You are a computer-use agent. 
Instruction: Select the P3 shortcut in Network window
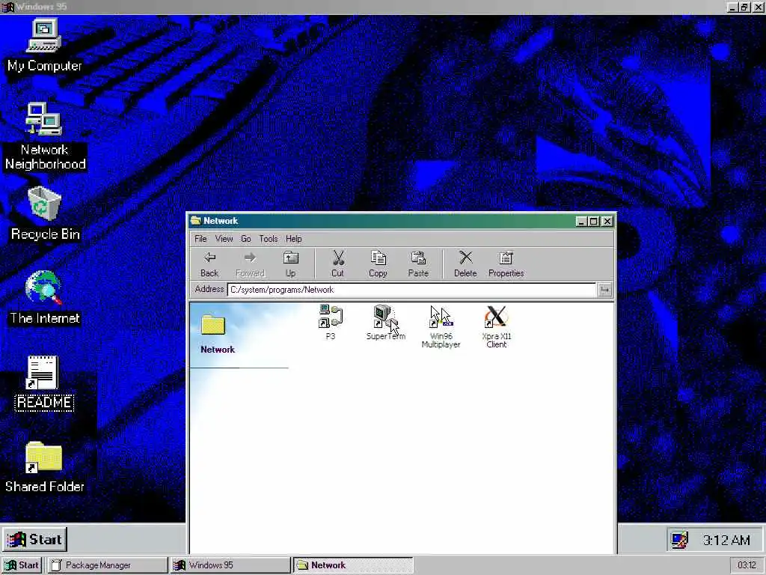331,322
